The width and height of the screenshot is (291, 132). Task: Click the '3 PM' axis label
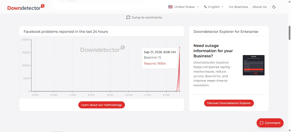pos(72,95)
